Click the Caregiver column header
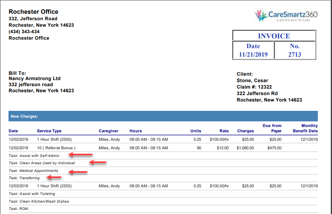The height and width of the screenshot is (214, 332). pos(109,131)
